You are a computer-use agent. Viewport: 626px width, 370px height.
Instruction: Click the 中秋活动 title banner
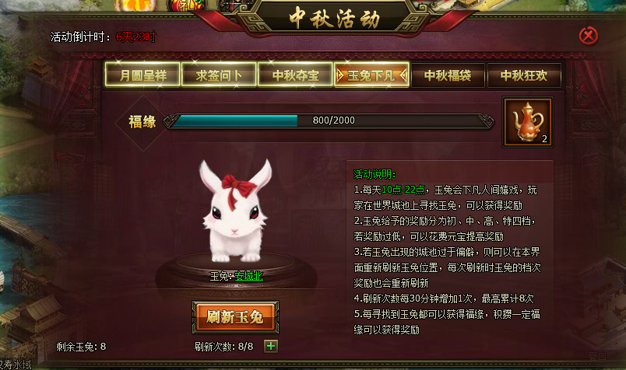335,18
